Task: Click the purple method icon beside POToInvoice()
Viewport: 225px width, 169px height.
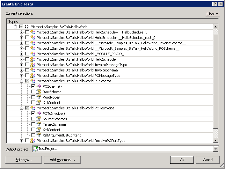Action: coord(39,114)
